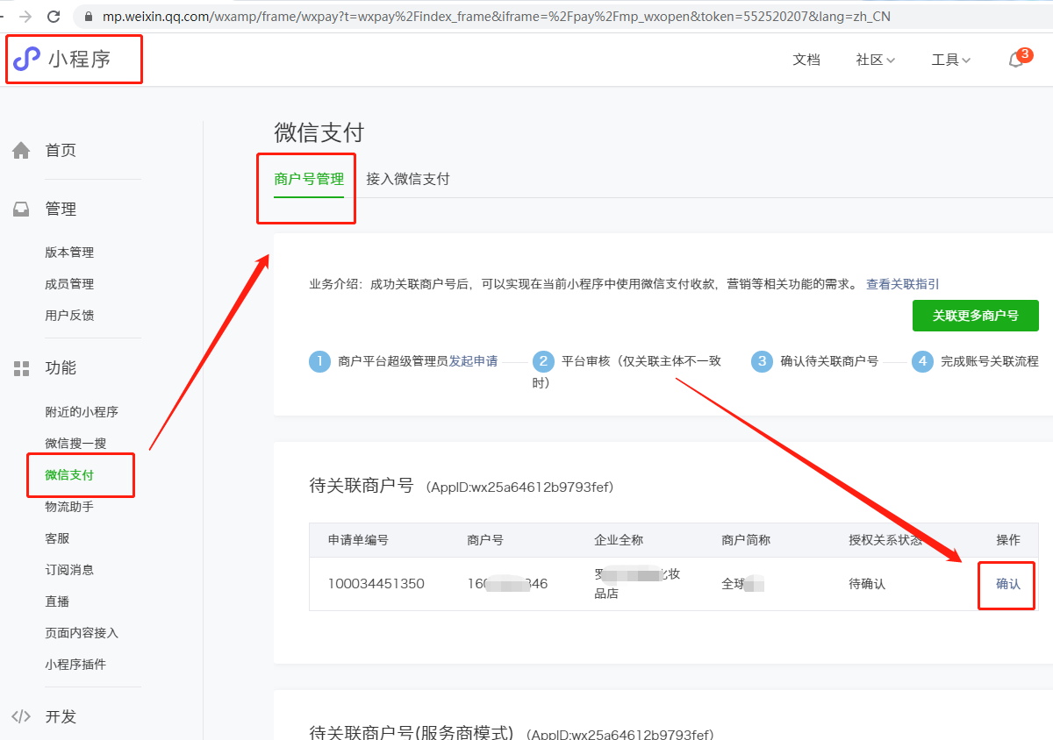Viewport: 1053px width, 740px height.
Task: Click 关联更多商户号 green button
Action: (976, 316)
